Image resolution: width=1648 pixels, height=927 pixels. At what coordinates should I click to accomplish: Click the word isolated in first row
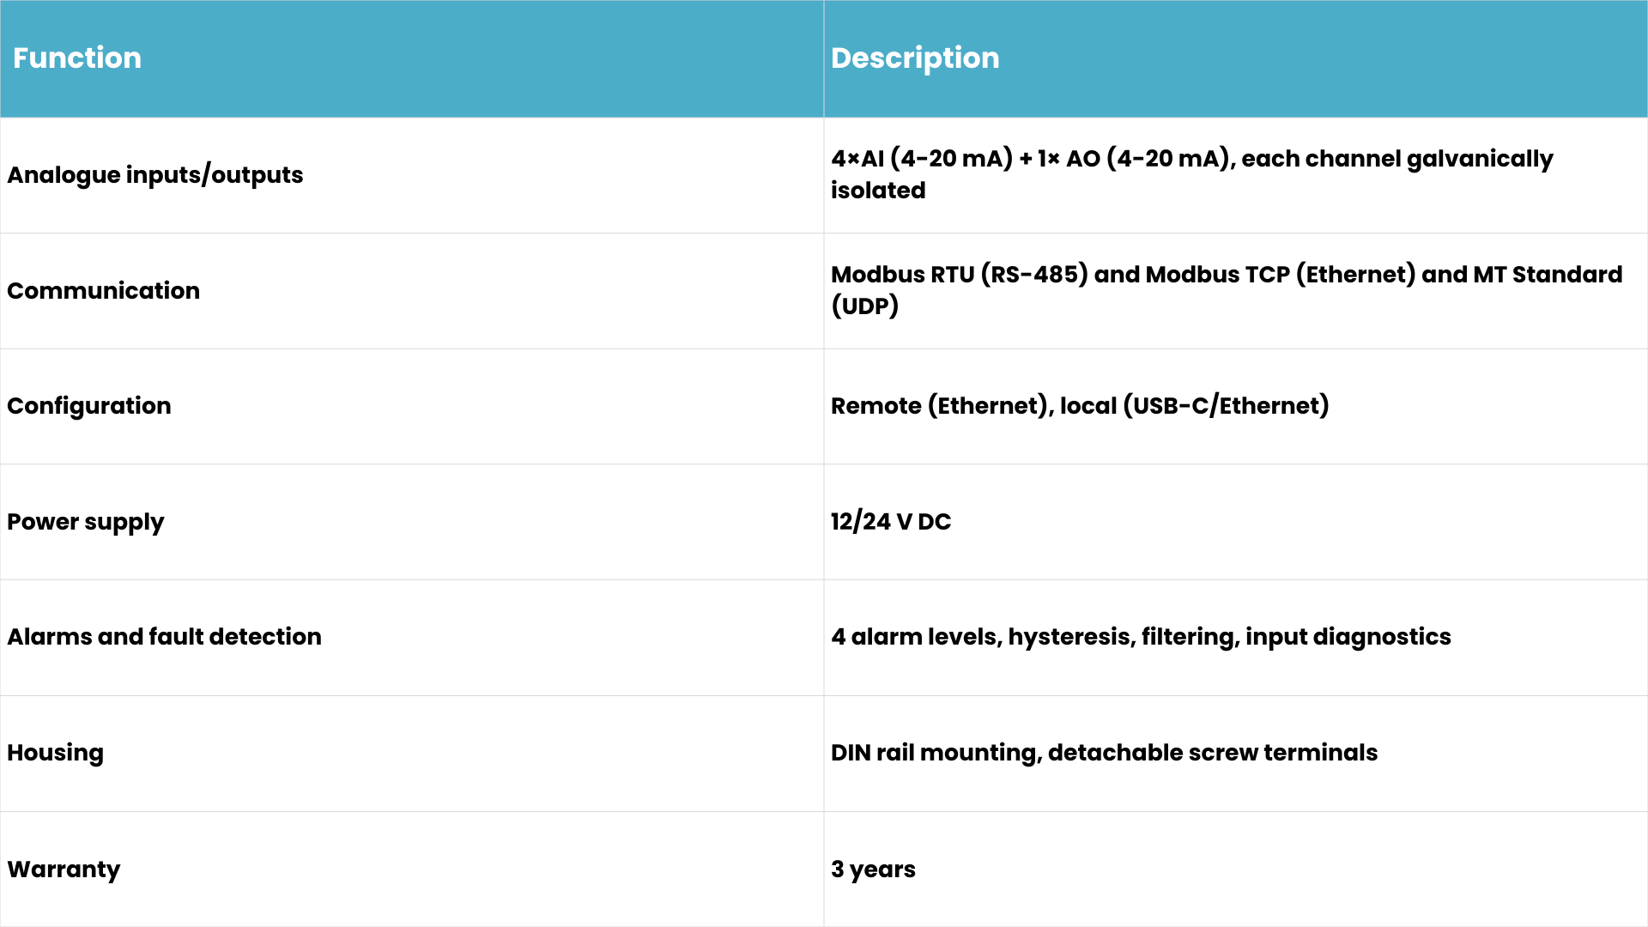pos(878,191)
